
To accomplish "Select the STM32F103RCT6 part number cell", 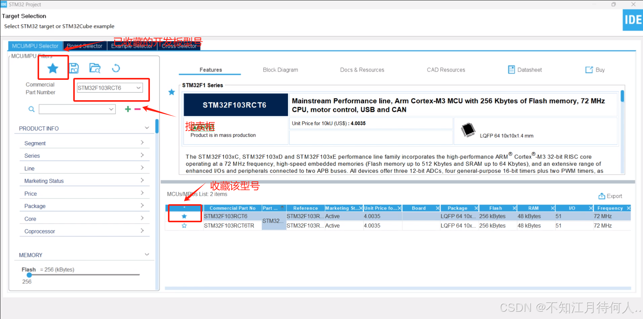I will coord(232,217).
